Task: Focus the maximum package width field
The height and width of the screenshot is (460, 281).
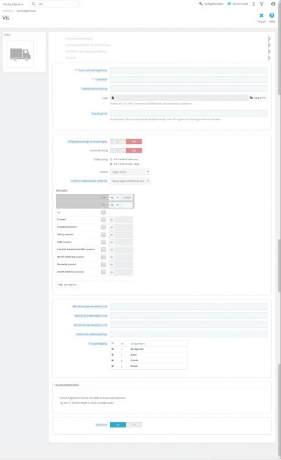Action: click(x=188, y=307)
